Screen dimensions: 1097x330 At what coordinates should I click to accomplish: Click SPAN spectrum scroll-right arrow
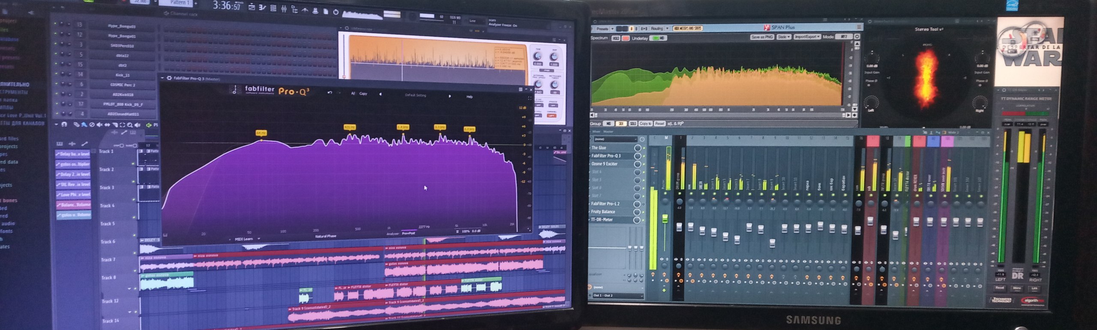[x=848, y=115]
